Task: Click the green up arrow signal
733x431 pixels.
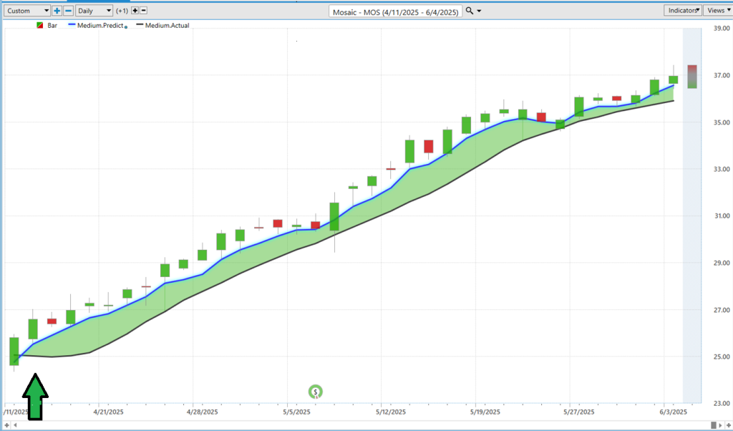Action: pos(35,397)
